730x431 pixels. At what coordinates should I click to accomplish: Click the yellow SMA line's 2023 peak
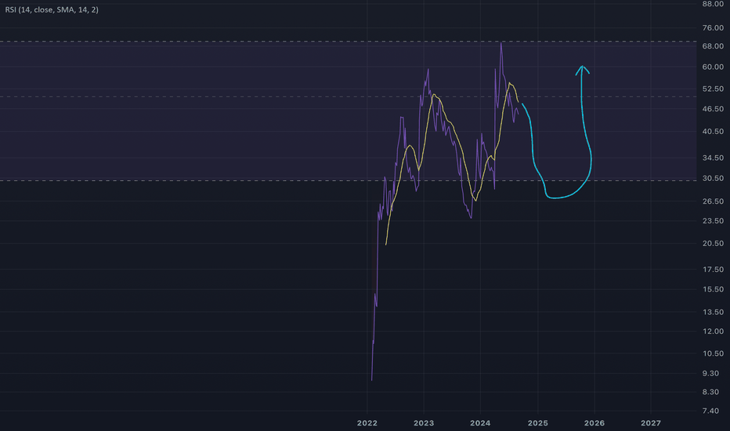click(434, 95)
